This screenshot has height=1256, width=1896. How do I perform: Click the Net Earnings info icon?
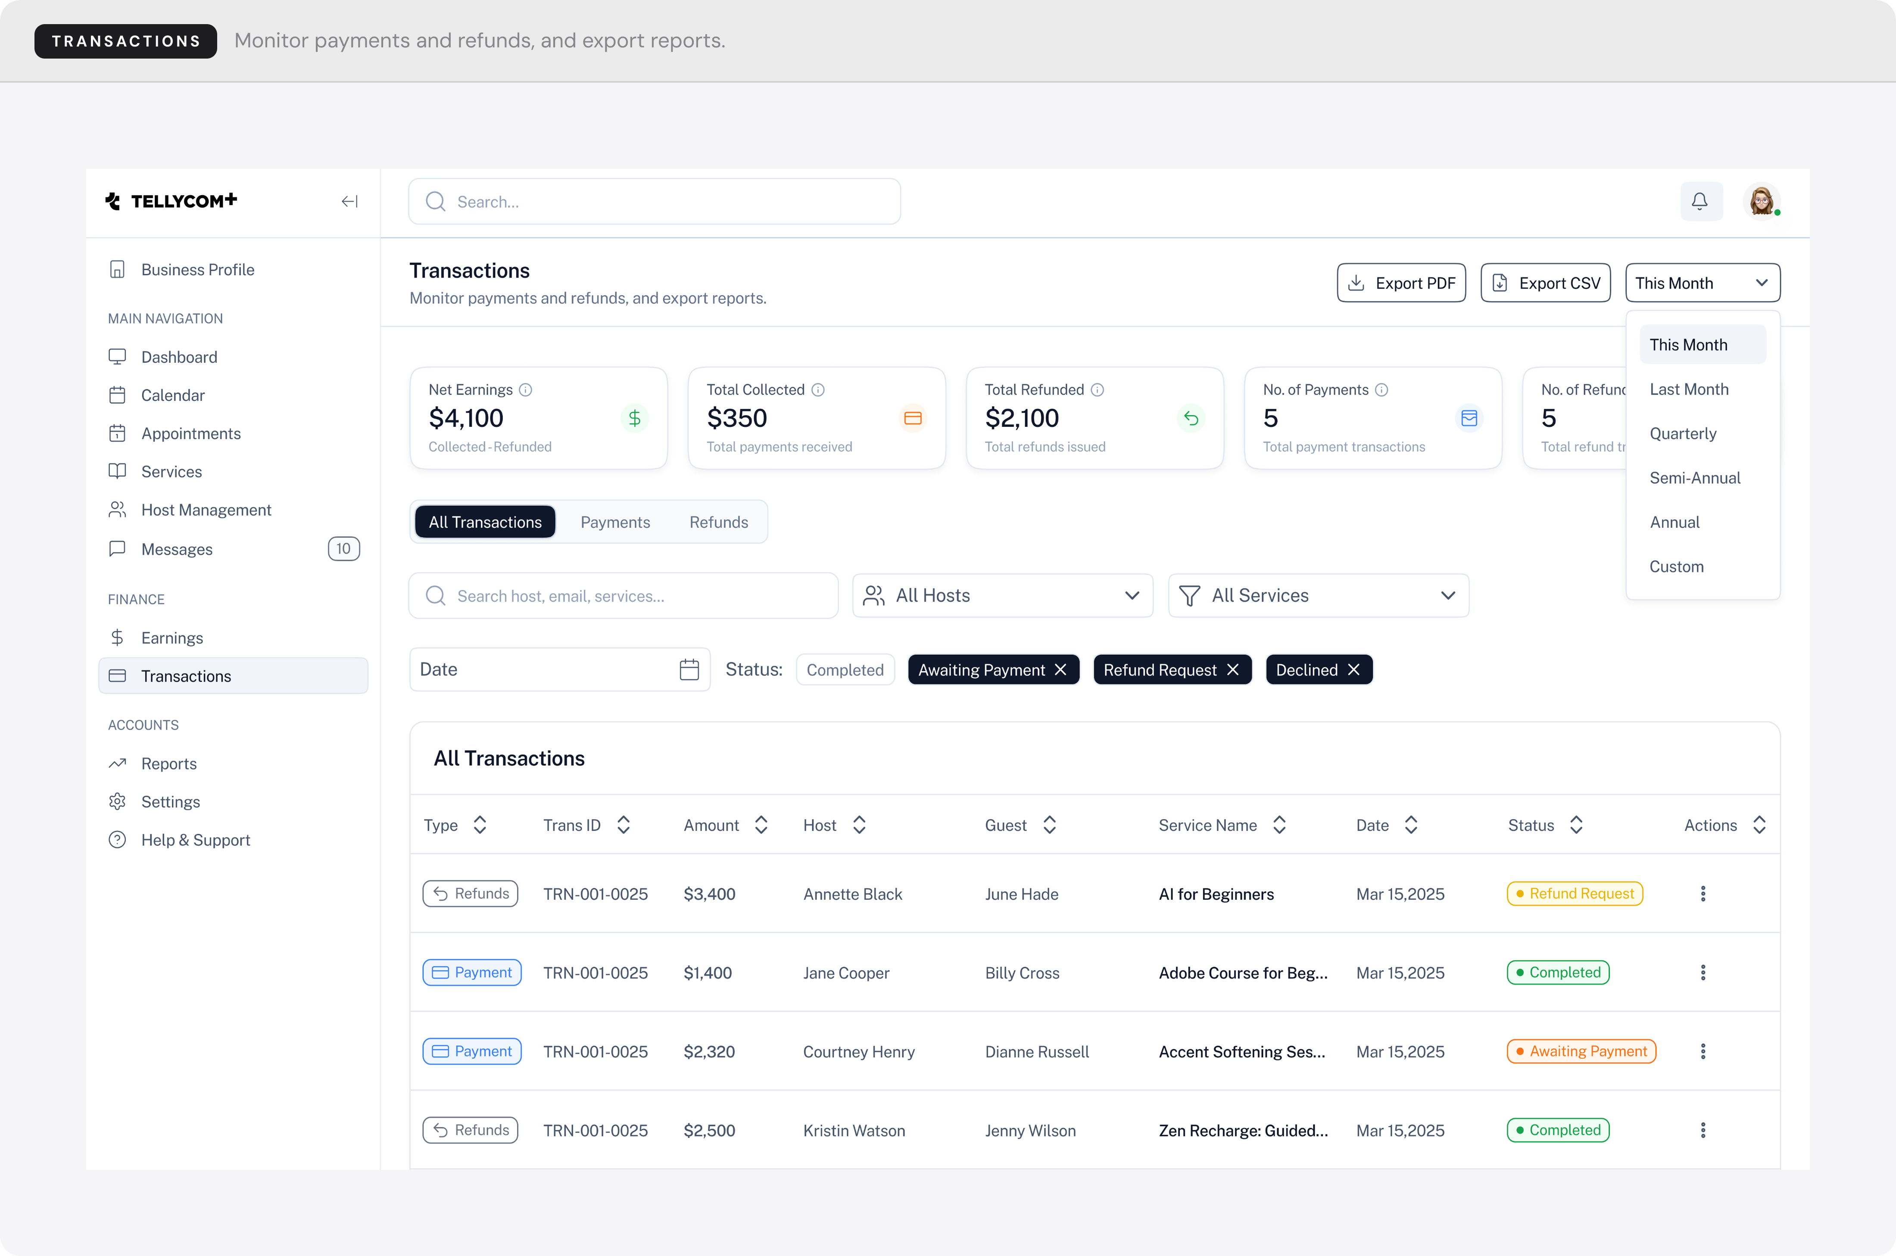526,390
